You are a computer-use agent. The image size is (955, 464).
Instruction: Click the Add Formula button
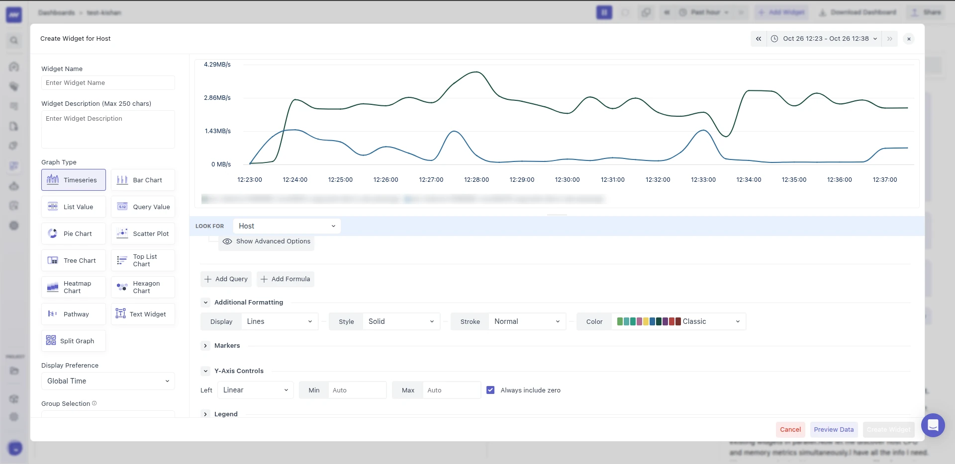pyautogui.click(x=286, y=279)
